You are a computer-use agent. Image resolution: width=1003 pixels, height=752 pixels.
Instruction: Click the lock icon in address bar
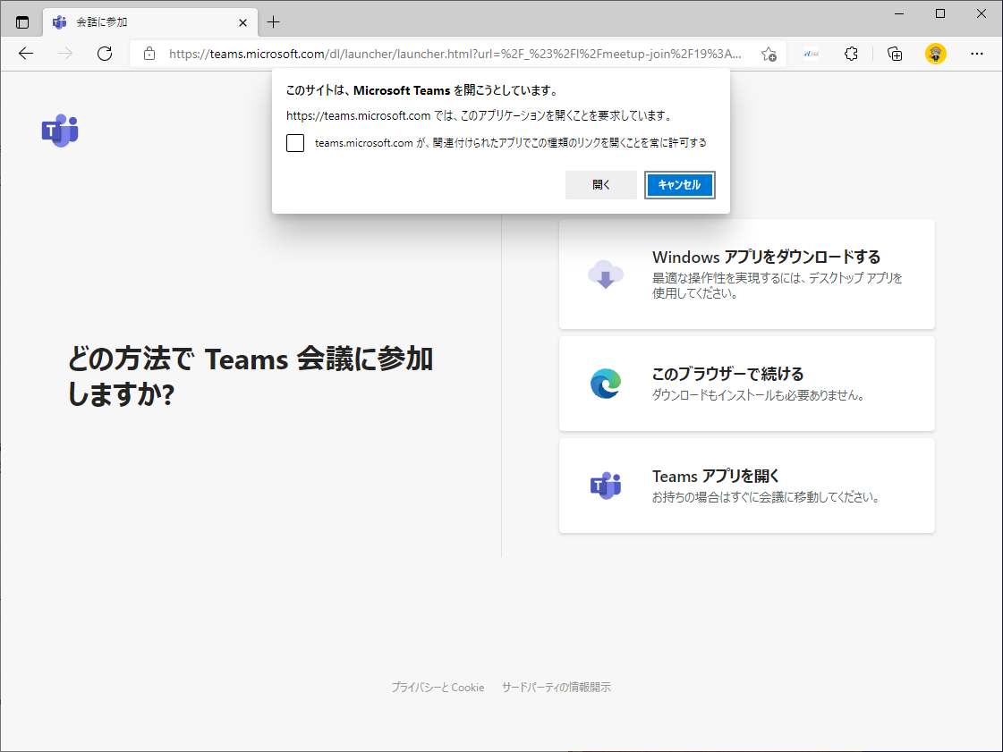tap(149, 54)
